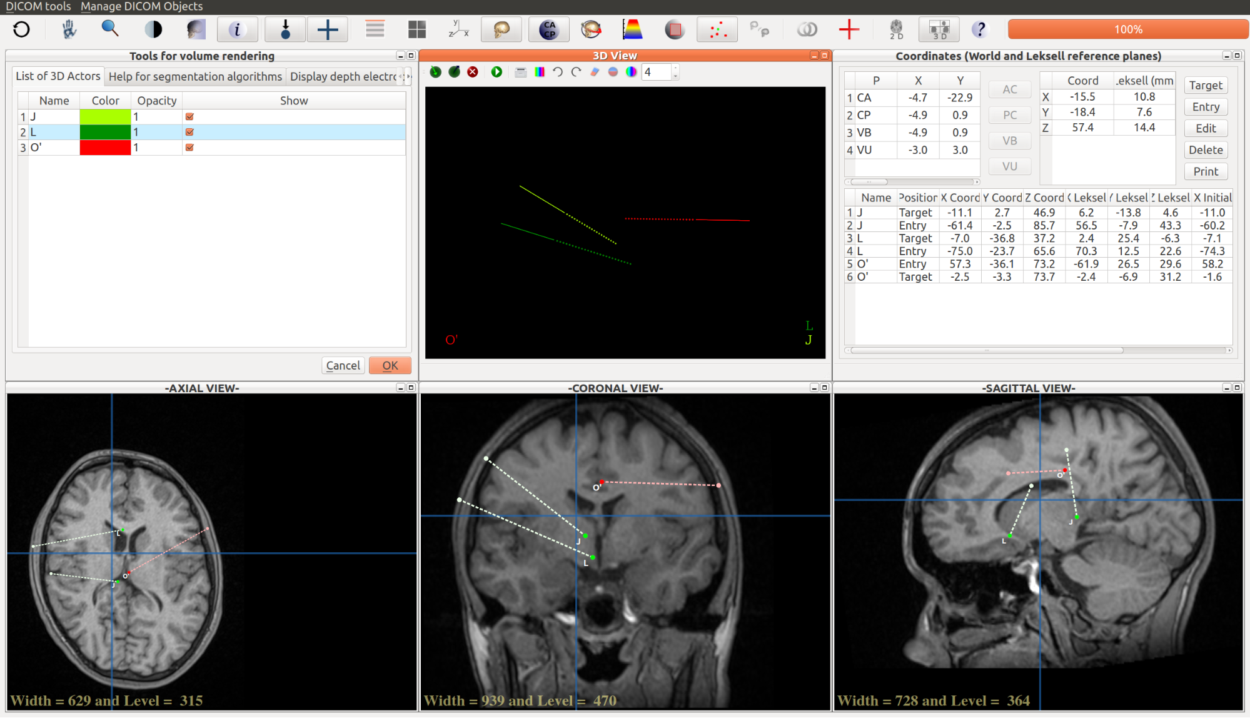Click the XYZ axes orientation icon
1250x718 pixels.
458,29
